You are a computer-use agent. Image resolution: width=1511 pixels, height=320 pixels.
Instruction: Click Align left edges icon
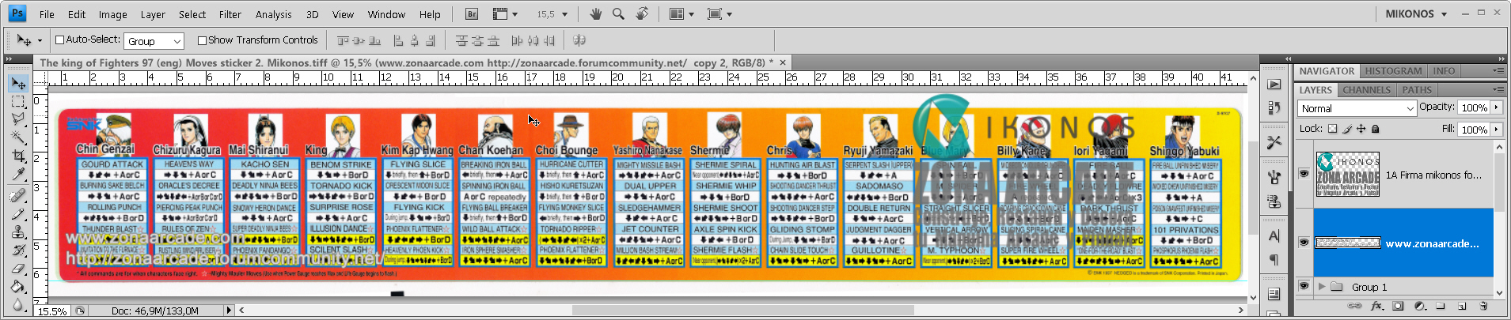pyautogui.click(x=398, y=40)
